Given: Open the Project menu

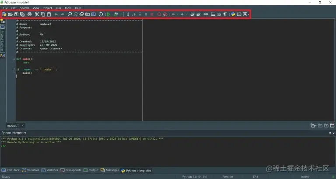Looking at the screenshot, I should [x=47, y=8].
